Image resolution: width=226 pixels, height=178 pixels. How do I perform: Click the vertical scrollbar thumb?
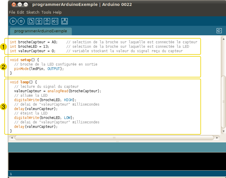tap(224, 102)
